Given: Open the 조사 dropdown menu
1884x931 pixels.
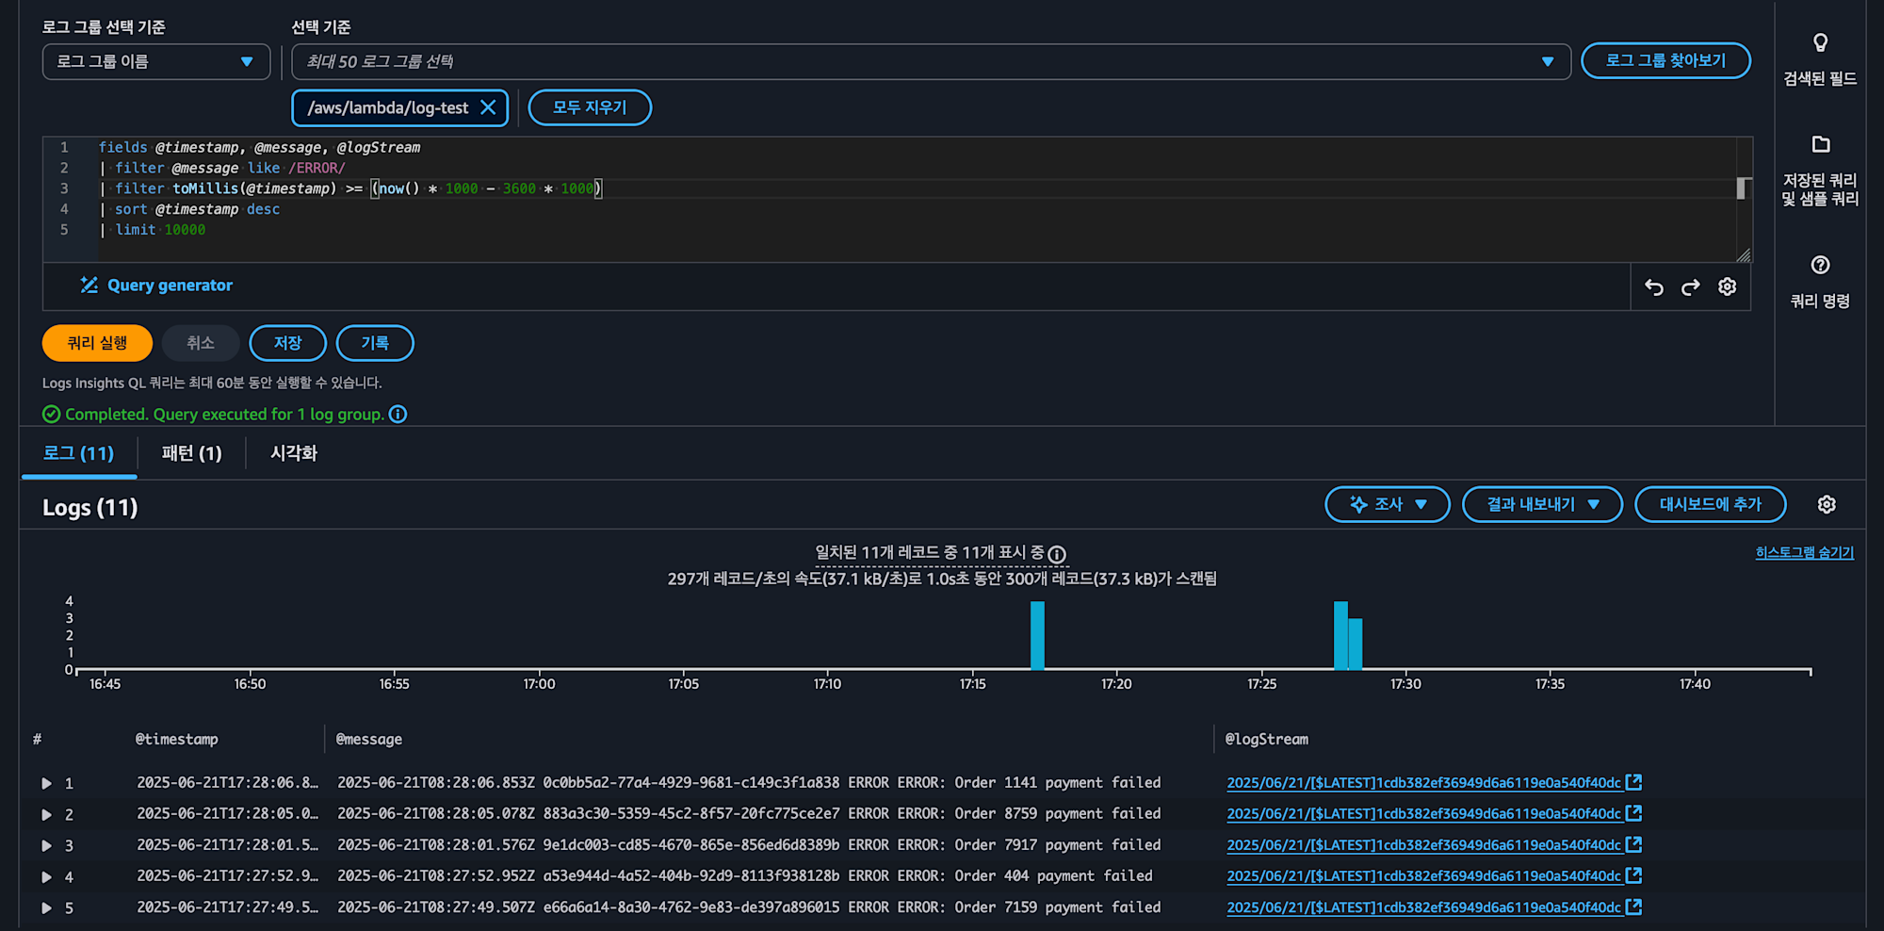Looking at the screenshot, I should 1387,505.
